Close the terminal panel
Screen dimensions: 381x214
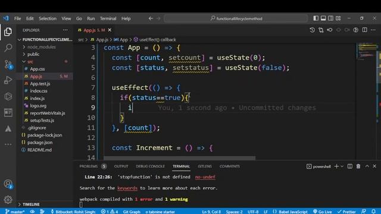374,166
